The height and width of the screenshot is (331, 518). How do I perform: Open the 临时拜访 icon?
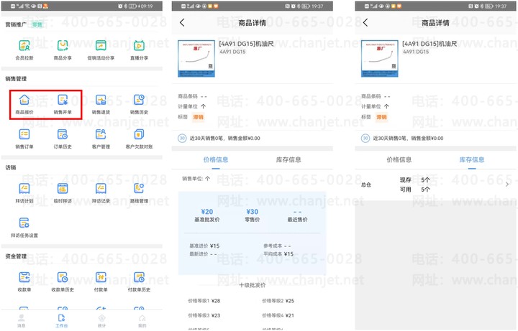pos(63,188)
